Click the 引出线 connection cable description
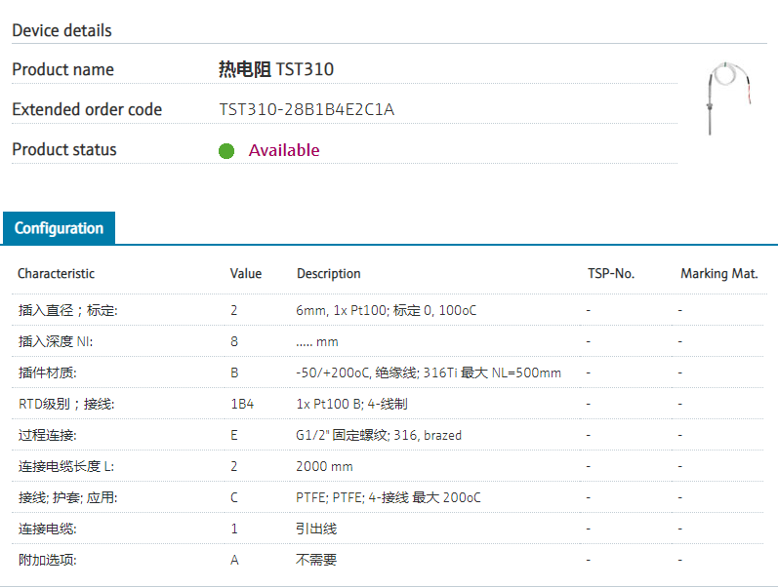The image size is (778, 588). click(316, 529)
